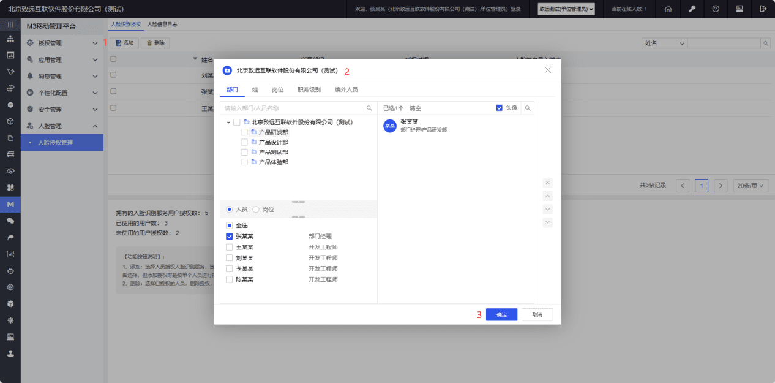Toggle the 全选 checkbox

pos(229,226)
